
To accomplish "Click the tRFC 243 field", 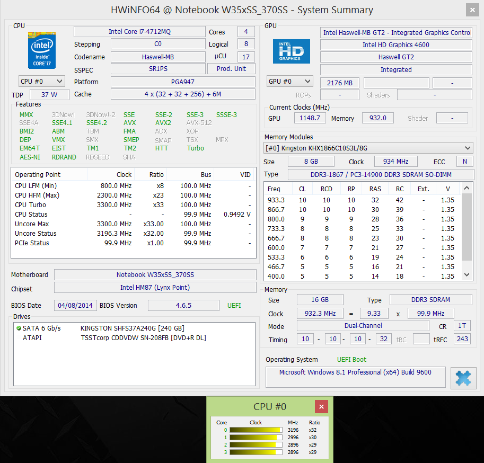I will (462, 339).
